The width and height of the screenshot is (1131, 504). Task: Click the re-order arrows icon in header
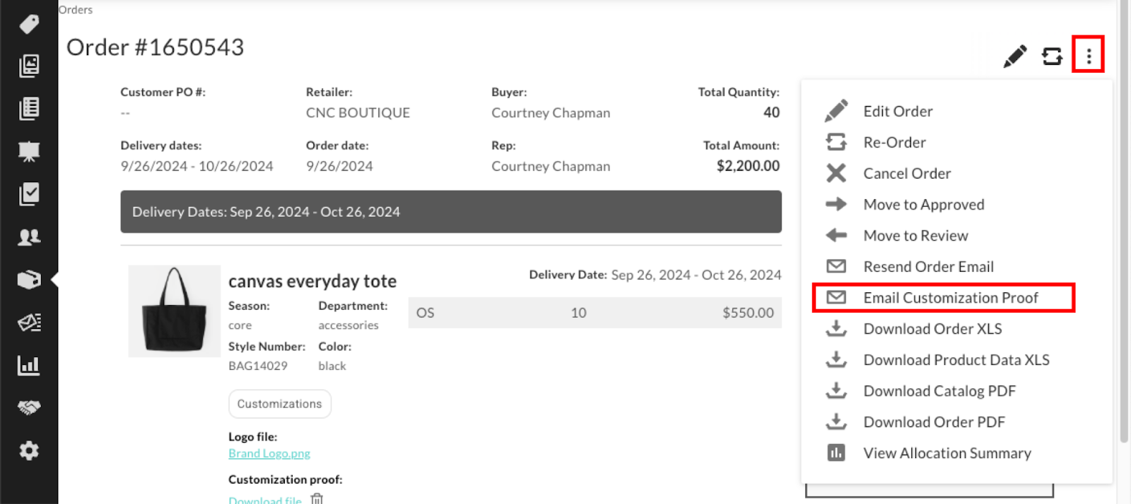[1052, 56]
